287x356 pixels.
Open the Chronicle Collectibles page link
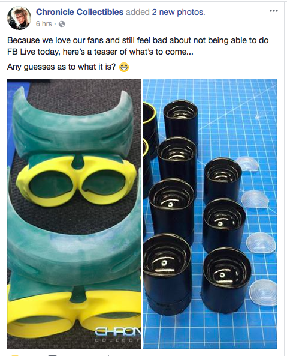point(80,12)
